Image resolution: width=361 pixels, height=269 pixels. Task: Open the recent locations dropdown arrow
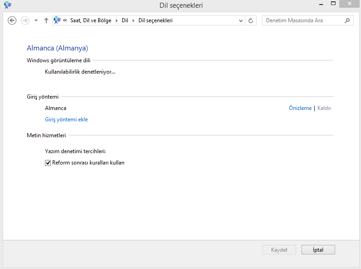click(36, 20)
